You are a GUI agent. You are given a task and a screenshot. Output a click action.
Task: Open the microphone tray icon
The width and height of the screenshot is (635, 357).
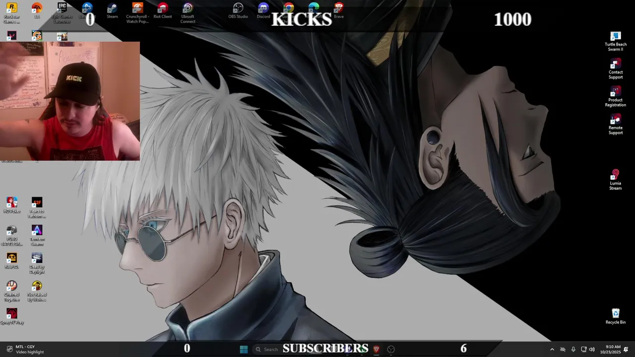pyautogui.click(x=573, y=349)
